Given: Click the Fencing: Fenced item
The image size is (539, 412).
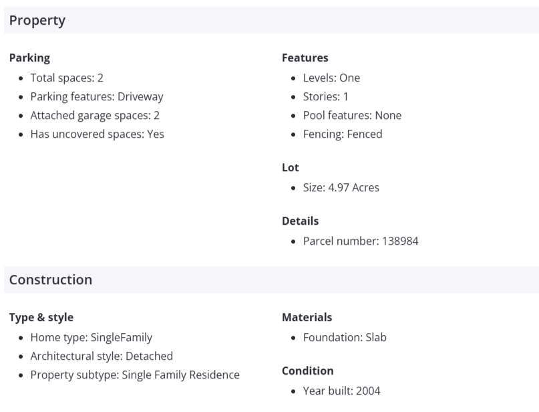Looking at the screenshot, I should tap(343, 134).
